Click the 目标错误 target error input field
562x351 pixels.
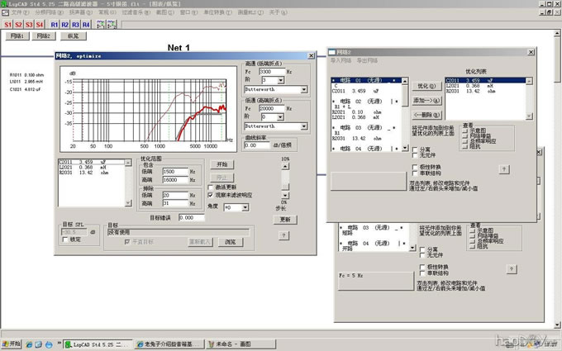click(x=191, y=217)
